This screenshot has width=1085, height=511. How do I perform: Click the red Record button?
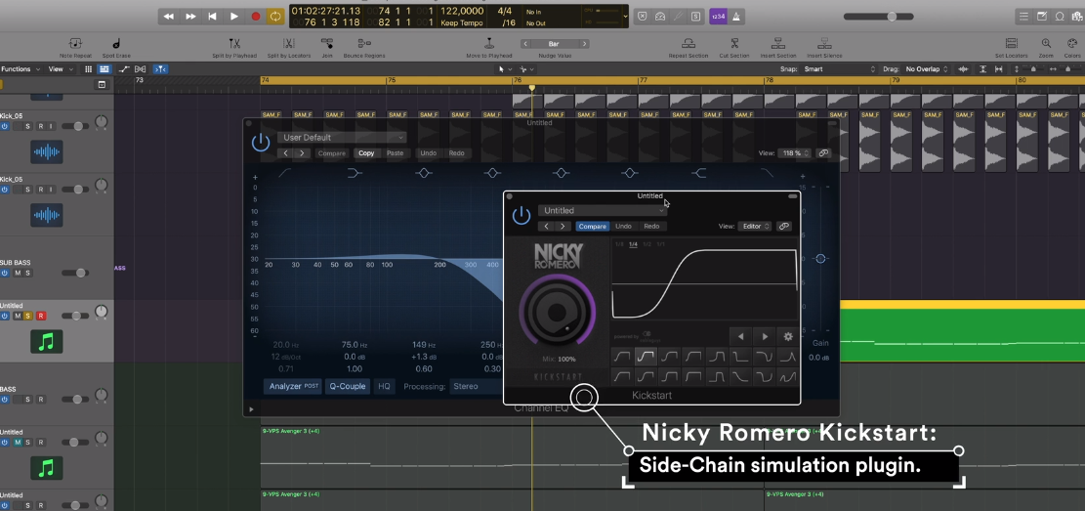tap(255, 16)
